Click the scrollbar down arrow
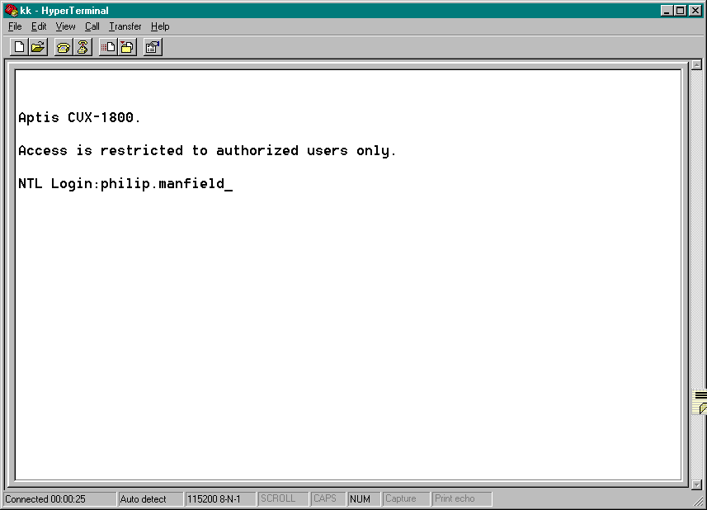 696,484
